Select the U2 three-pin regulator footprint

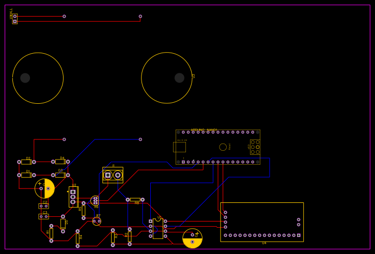tap(73, 197)
